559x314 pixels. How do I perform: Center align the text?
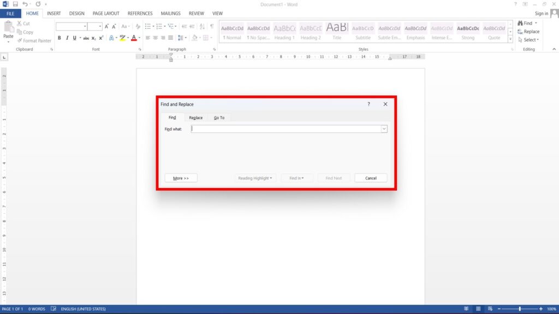[156, 38]
